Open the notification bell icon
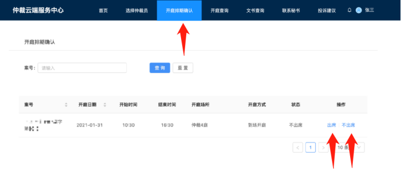 349,10
